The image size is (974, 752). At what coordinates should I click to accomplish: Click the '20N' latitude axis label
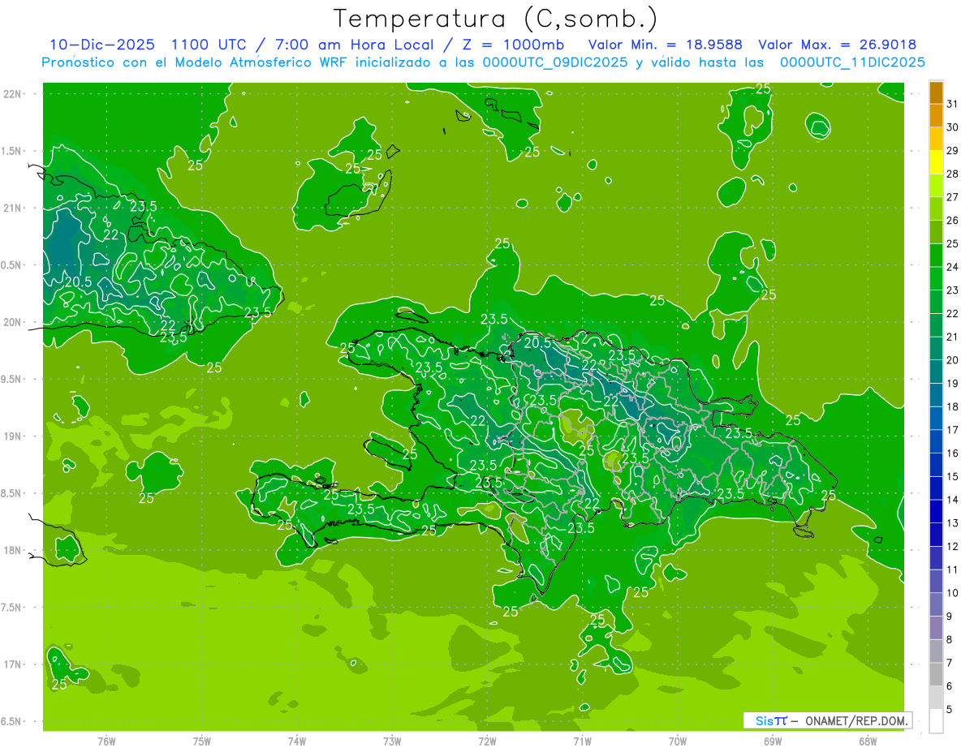[x=13, y=322]
